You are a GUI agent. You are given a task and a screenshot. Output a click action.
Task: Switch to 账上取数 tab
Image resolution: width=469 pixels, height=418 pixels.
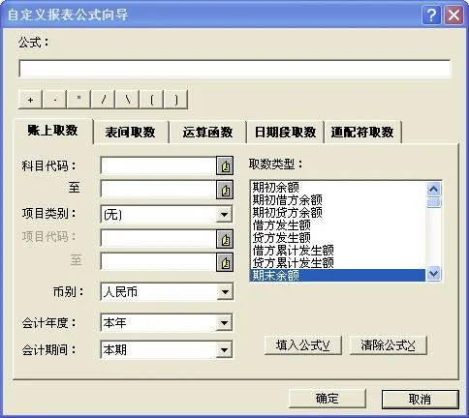52,131
